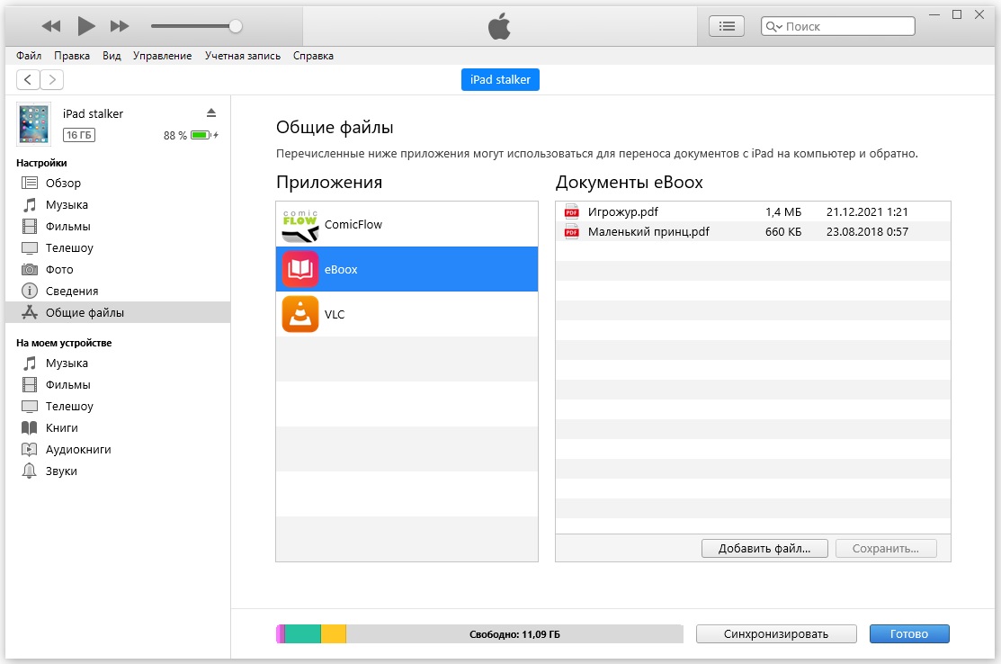Select Музыка under Настройки
The image size is (1001, 664).
[x=118, y=204]
